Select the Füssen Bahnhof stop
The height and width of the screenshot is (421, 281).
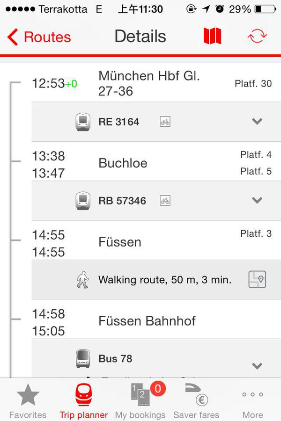[x=147, y=321]
